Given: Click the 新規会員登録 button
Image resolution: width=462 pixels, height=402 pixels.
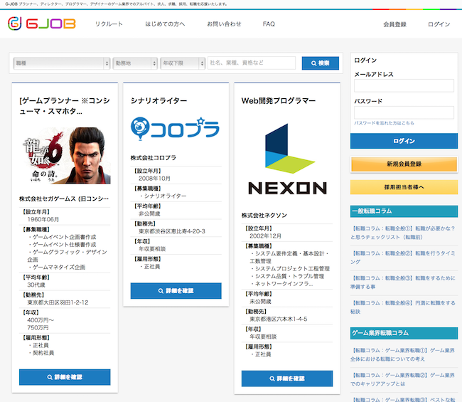Looking at the screenshot, I should click(x=404, y=164).
